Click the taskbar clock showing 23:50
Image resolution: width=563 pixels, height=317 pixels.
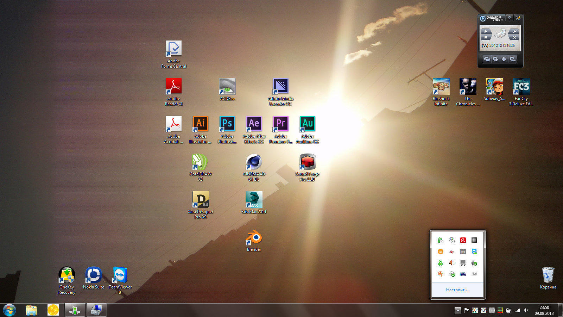point(544,310)
